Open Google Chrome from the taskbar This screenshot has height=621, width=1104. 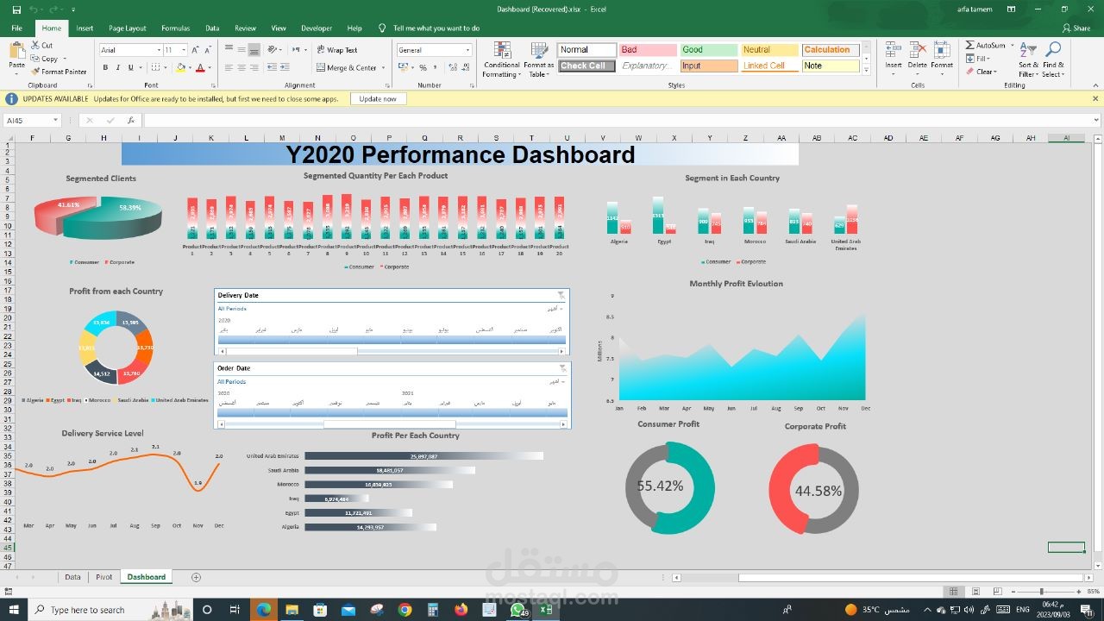(x=405, y=610)
